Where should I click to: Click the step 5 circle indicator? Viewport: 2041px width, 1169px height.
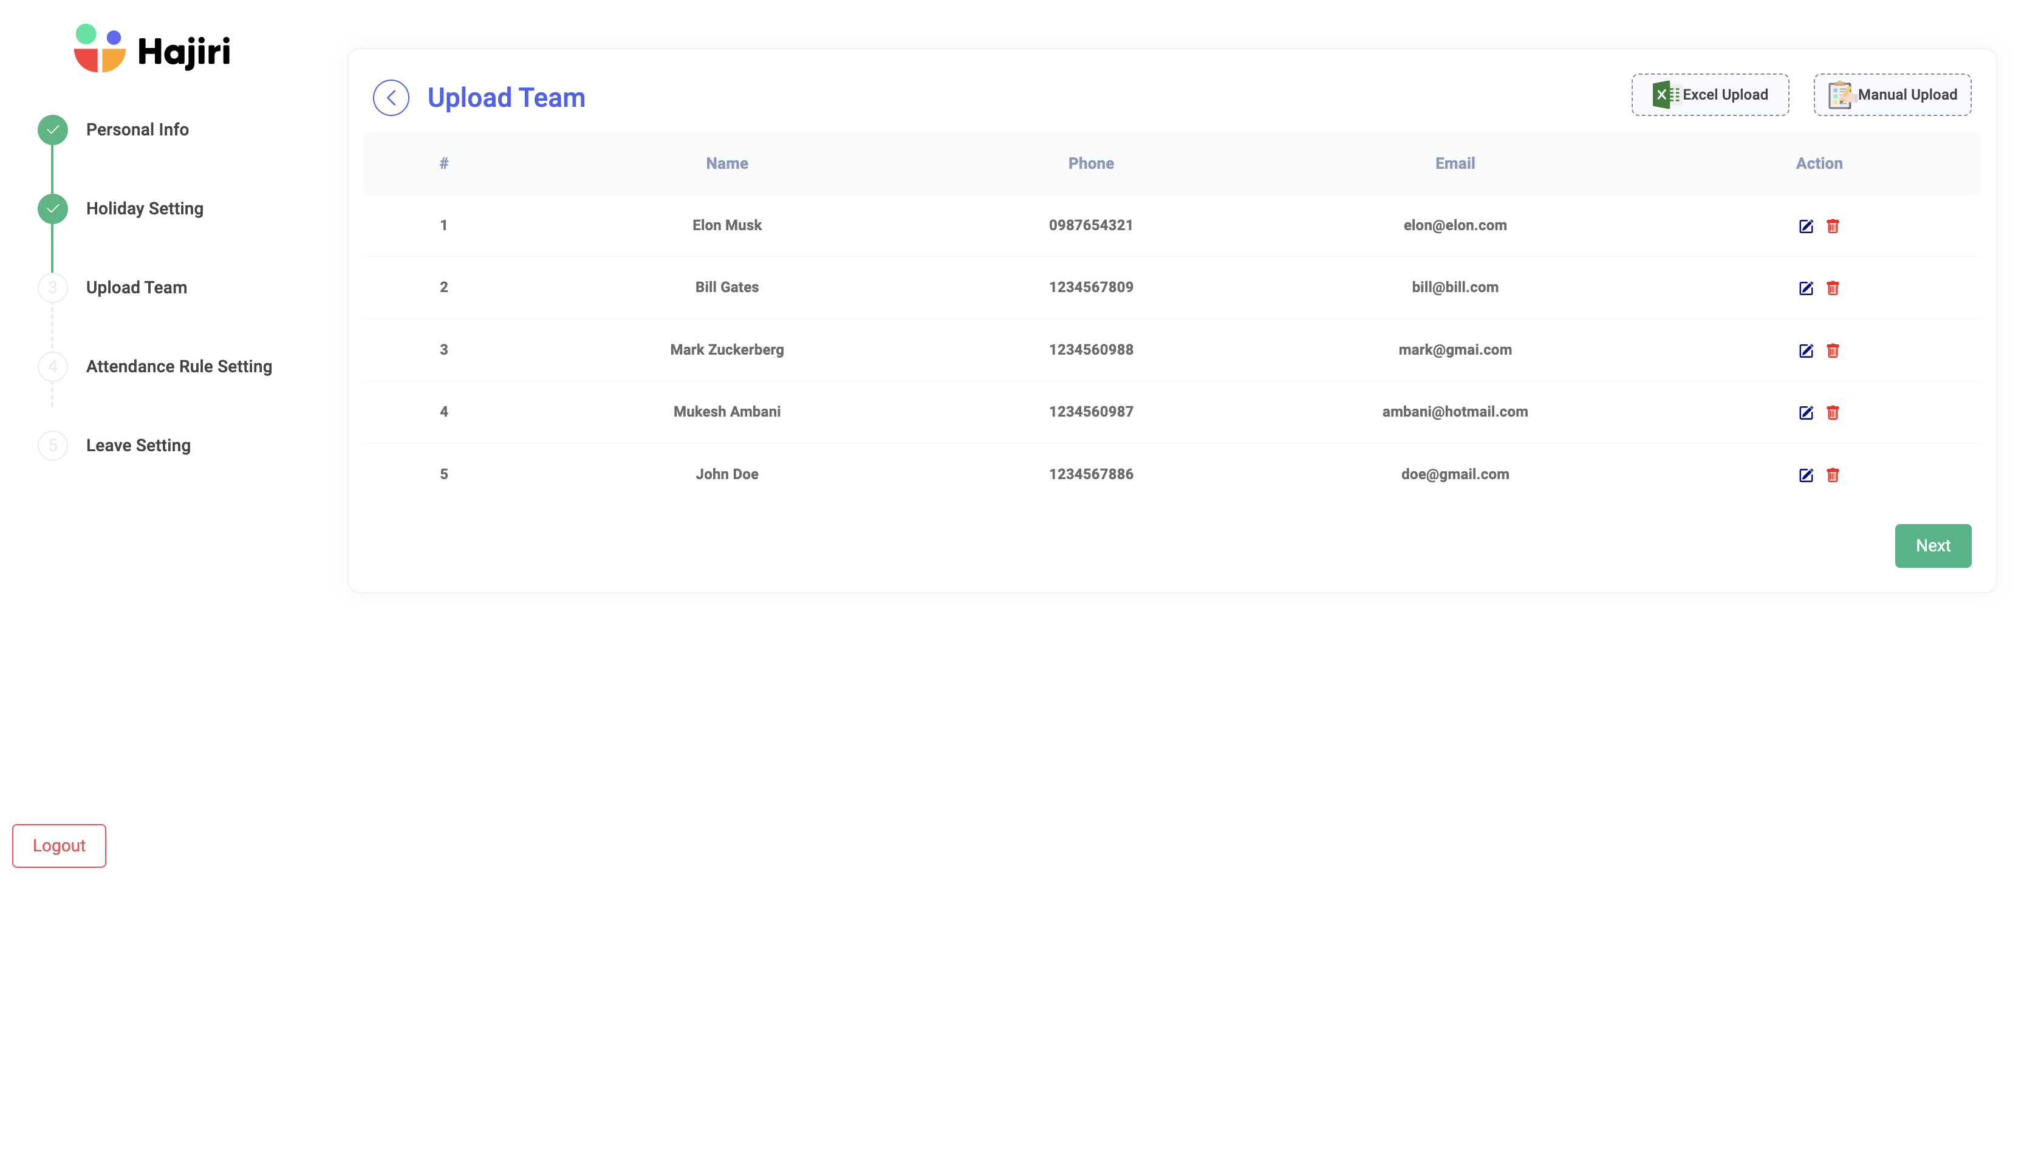pos(53,446)
